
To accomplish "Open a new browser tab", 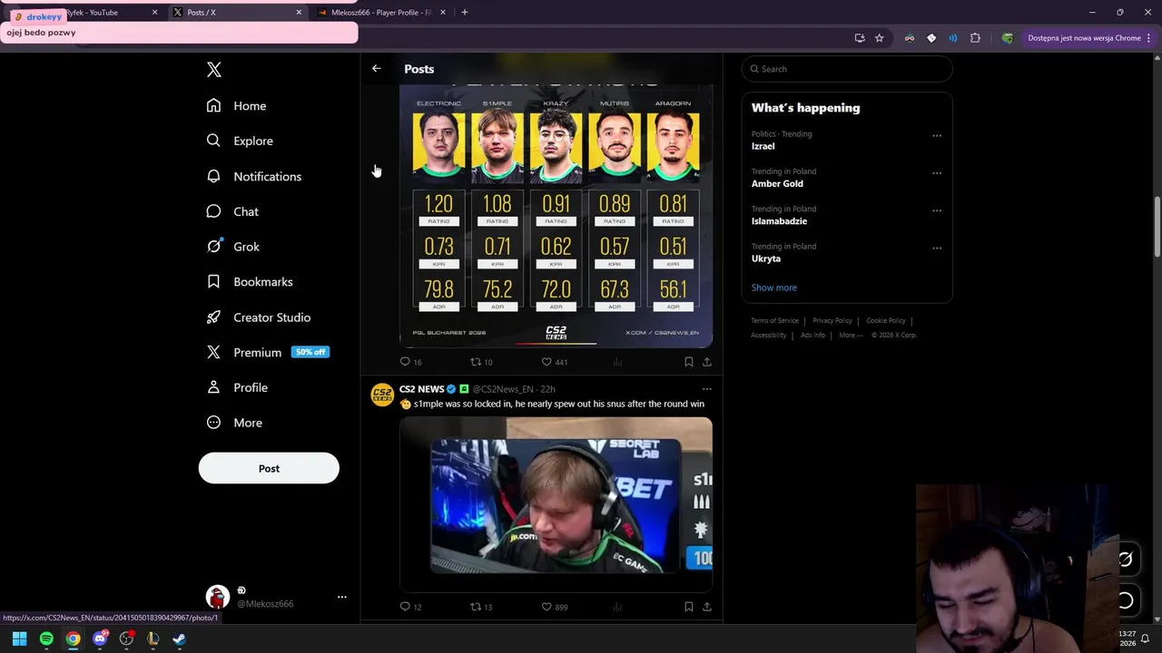I will 465,13.
